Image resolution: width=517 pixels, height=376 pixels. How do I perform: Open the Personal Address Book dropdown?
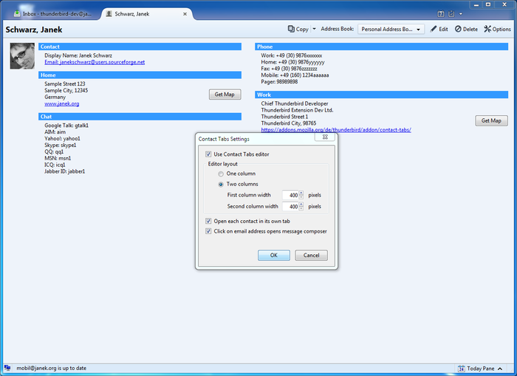pyautogui.click(x=391, y=30)
